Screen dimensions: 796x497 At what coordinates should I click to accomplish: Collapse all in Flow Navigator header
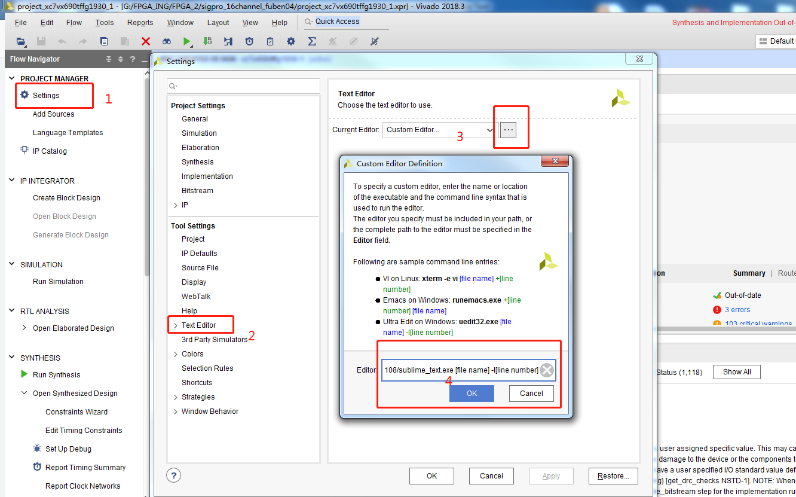click(109, 59)
